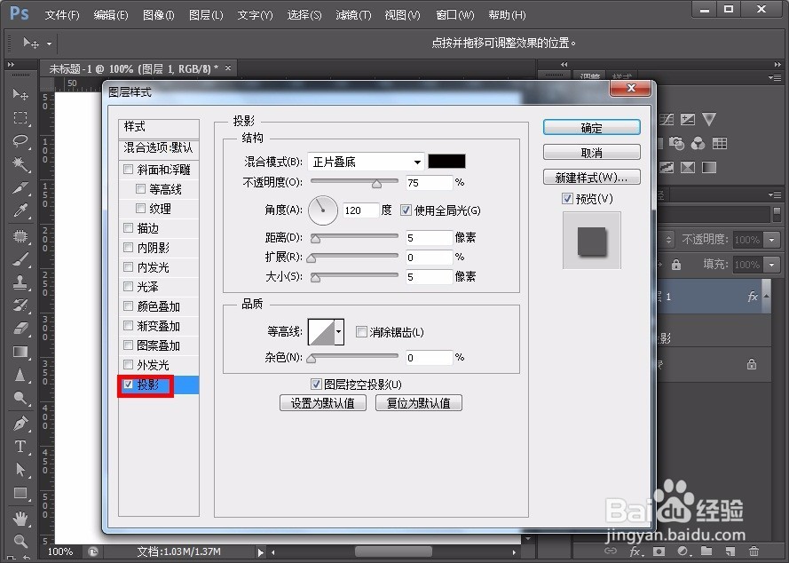Open 文件 menu
Screen dimensions: 789x563
[x=62, y=15]
